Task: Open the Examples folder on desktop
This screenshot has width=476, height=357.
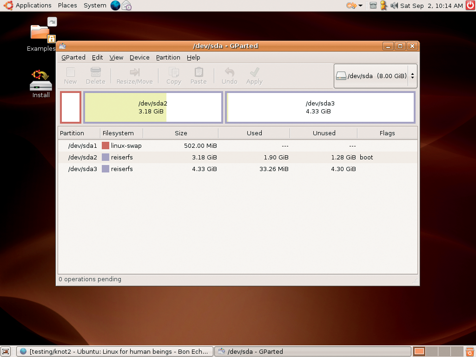Action: tap(41, 34)
